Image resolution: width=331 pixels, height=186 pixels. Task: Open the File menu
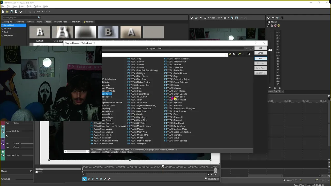tap(3, 6)
